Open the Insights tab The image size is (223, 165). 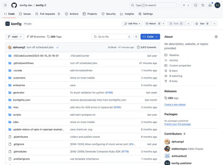coord(127,14)
